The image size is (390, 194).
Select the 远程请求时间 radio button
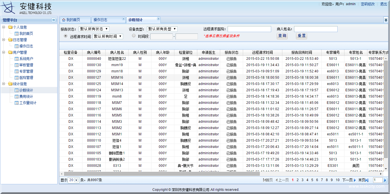tap(66, 36)
